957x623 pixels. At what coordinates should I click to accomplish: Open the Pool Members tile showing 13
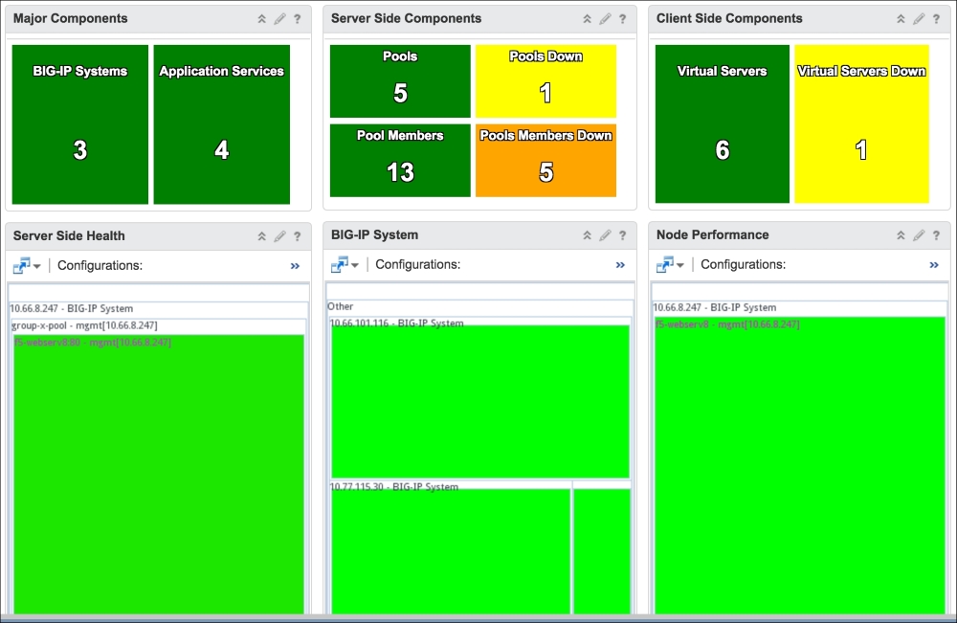click(400, 161)
